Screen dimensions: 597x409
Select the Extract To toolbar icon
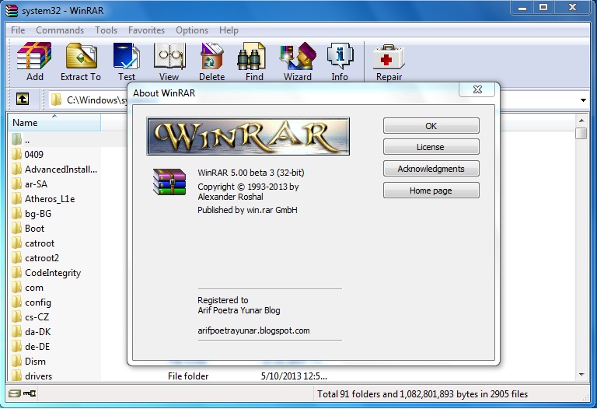(x=81, y=61)
